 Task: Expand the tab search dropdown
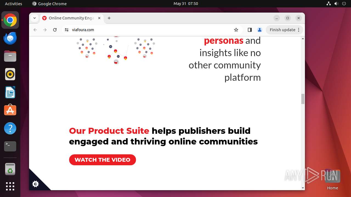pyautogui.click(x=34, y=18)
